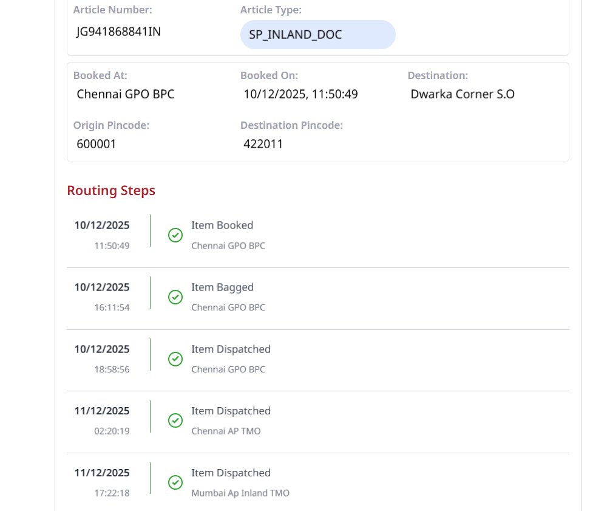Select origin pincode 600001
The width and height of the screenshot is (607, 511).
pyautogui.click(x=97, y=144)
